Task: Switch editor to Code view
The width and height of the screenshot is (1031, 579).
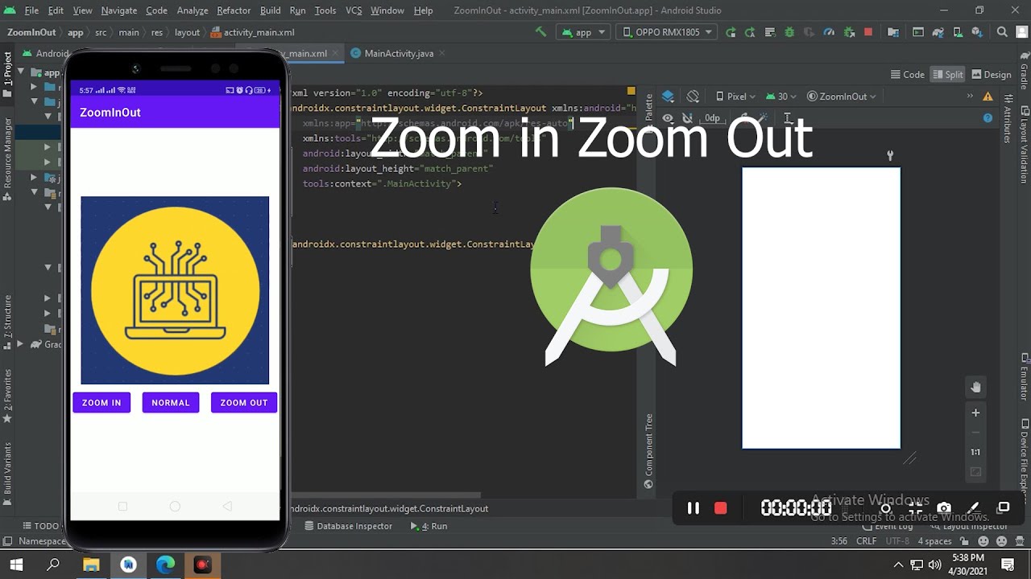Action: click(907, 74)
